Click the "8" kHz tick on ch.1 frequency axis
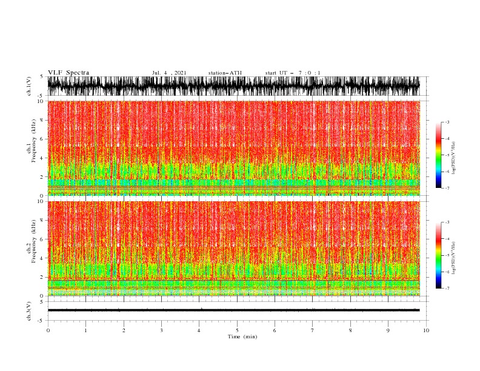Screen dimensions: 480x371 pyautogui.click(x=43, y=120)
